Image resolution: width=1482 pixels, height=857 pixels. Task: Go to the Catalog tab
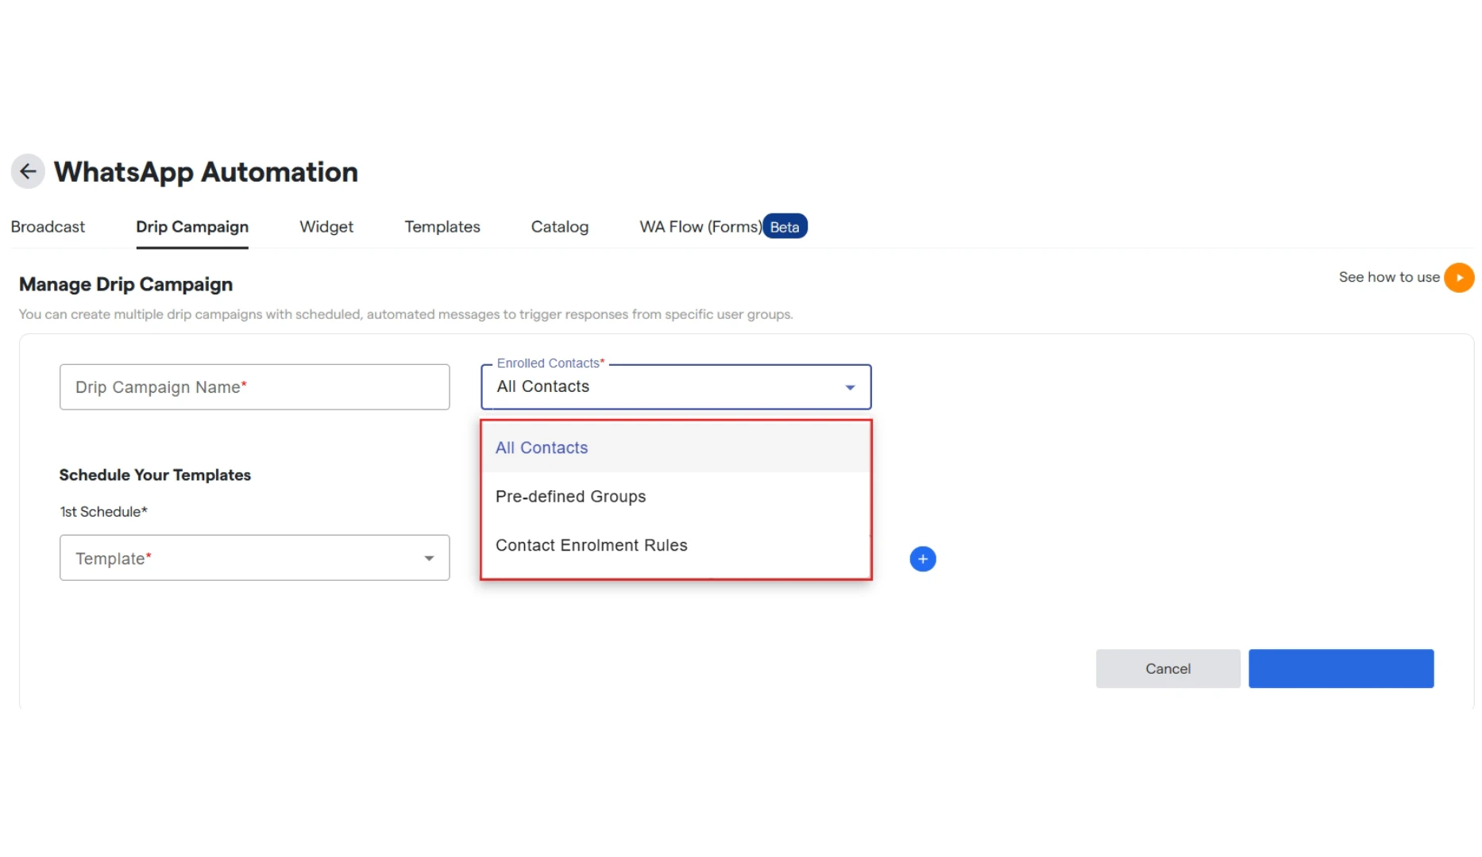click(560, 227)
